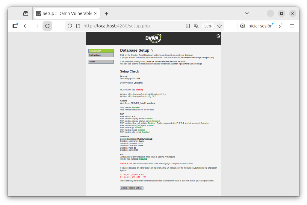
Task: Open About menu item
Action: pyautogui.click(x=101, y=62)
